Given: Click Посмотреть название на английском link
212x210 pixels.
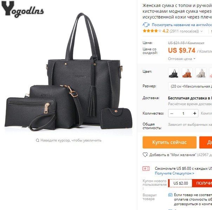Looking at the screenshot, I should point(182,25).
